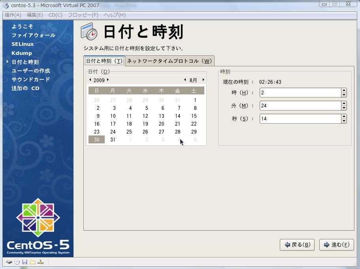Advance to next month after 8月
Screen dimensions: 360x269
click(x=203, y=80)
